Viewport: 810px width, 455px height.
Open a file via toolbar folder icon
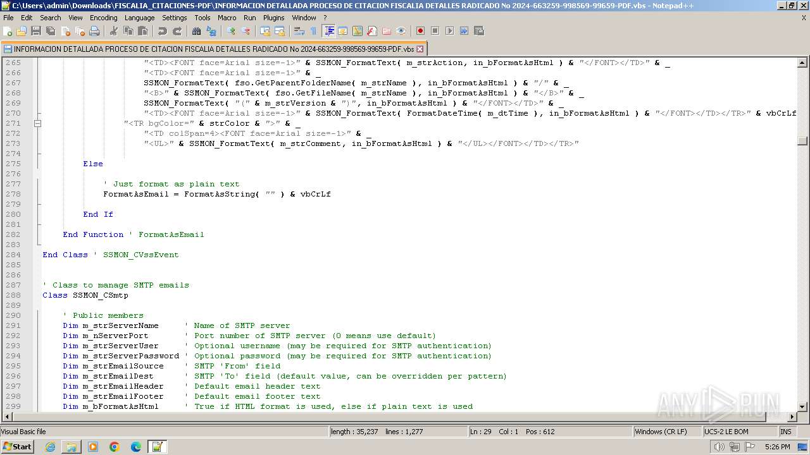click(22, 31)
